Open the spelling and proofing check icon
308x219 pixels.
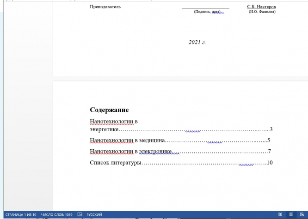point(80,214)
